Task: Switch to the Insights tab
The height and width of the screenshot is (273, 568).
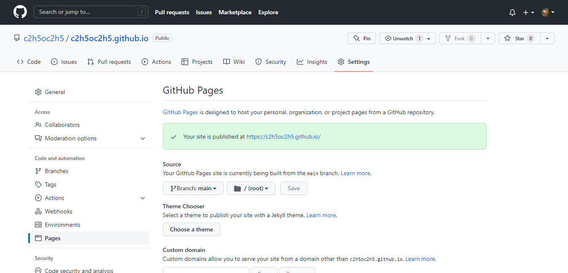Action: [312, 62]
